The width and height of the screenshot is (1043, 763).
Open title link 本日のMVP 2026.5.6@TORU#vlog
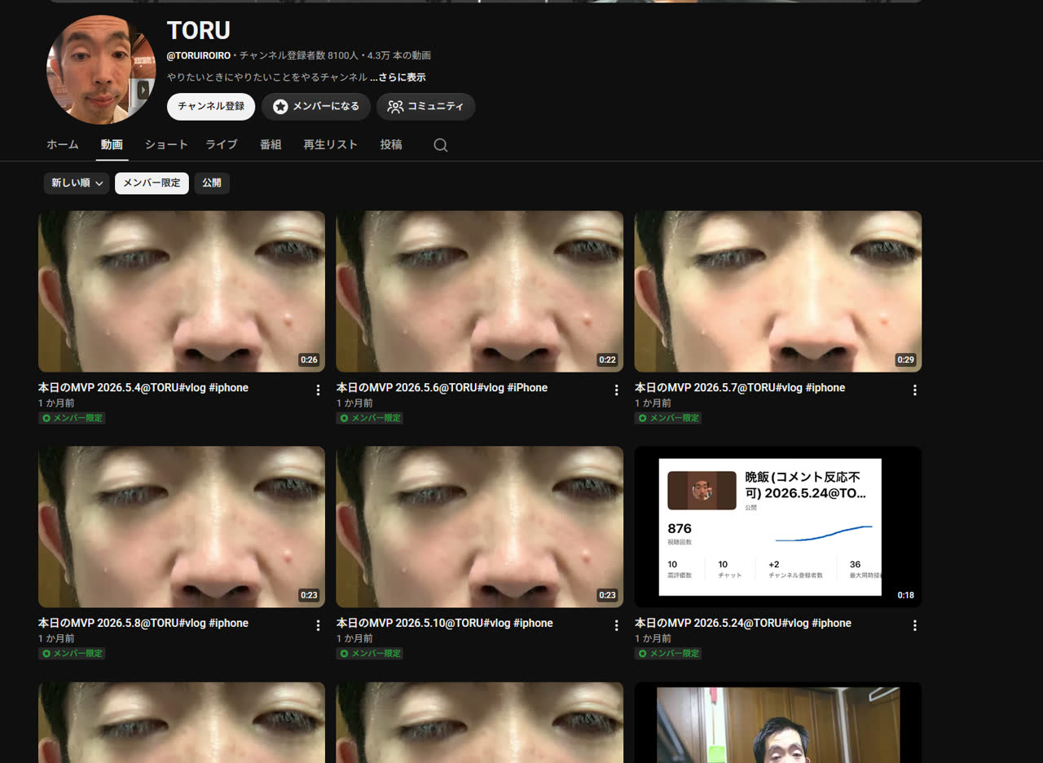442,388
